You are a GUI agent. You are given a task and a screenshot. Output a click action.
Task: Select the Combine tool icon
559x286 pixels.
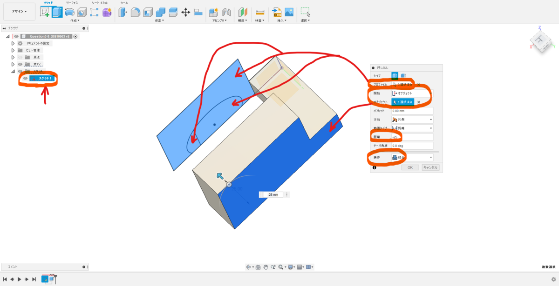[x=161, y=13]
